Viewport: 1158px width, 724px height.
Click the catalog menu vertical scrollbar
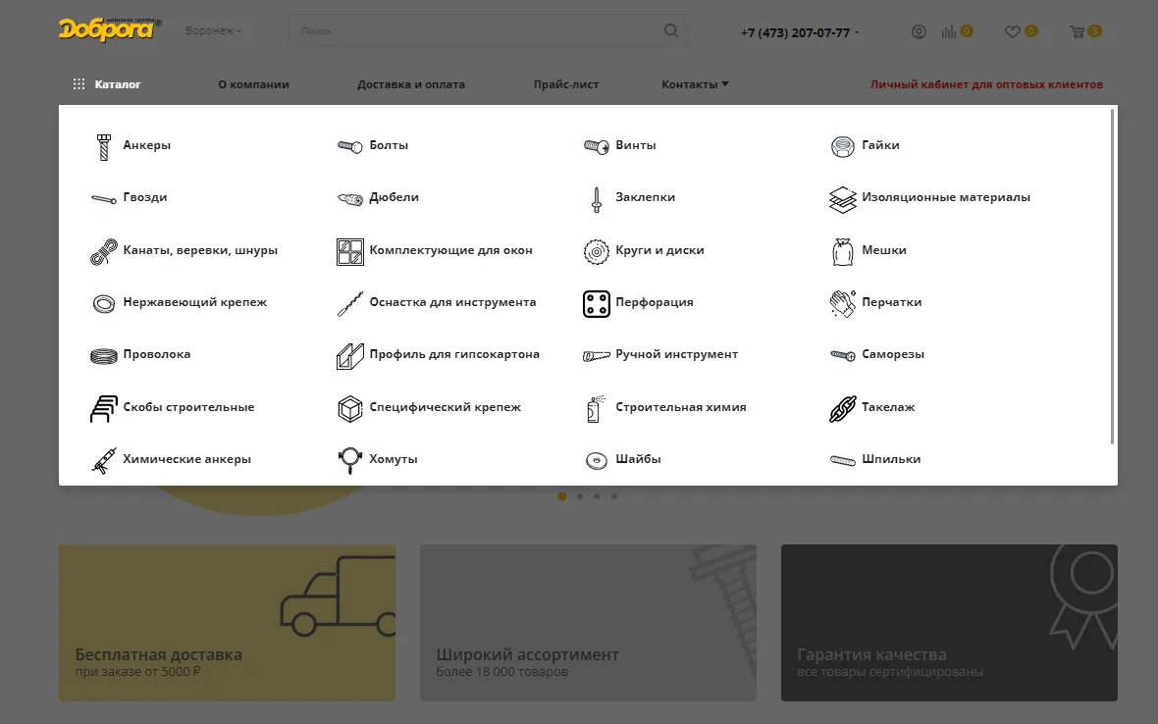click(x=1112, y=275)
